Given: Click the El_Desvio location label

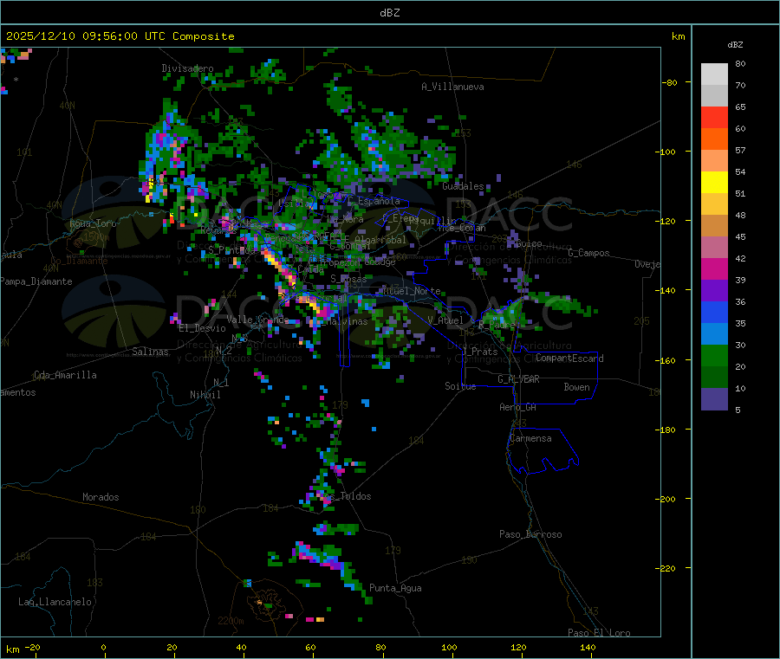Looking at the screenshot, I should pos(202,328).
